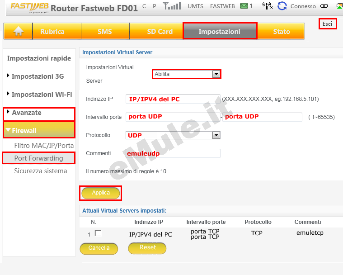Viewport: 343px width, 275px height.
Task: Click the Esci logout link
Action: pyautogui.click(x=327, y=24)
